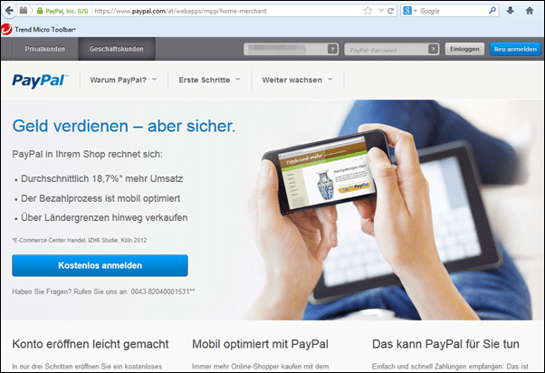Open the Google search engine selector

(x=409, y=11)
